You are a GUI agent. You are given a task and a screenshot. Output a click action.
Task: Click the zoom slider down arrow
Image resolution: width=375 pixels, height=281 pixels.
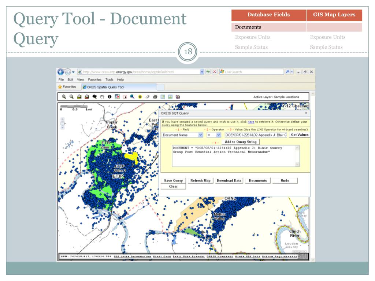point(62,128)
